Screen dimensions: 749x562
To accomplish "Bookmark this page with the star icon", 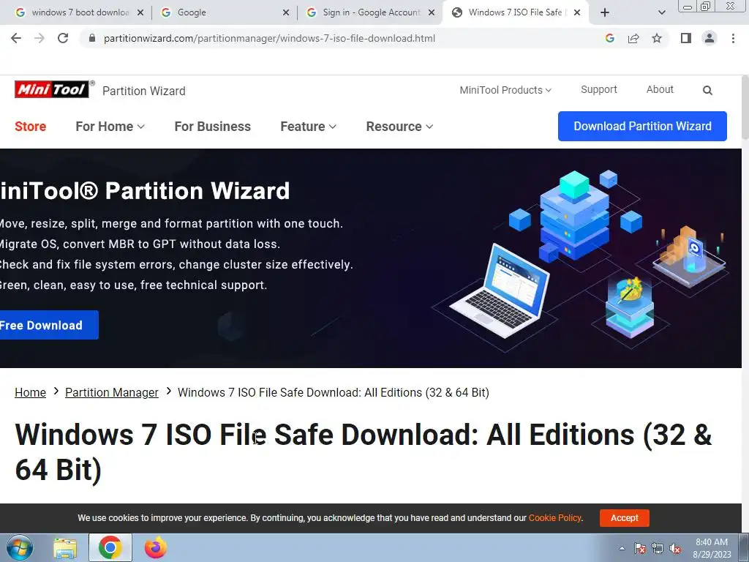I will coord(657,38).
